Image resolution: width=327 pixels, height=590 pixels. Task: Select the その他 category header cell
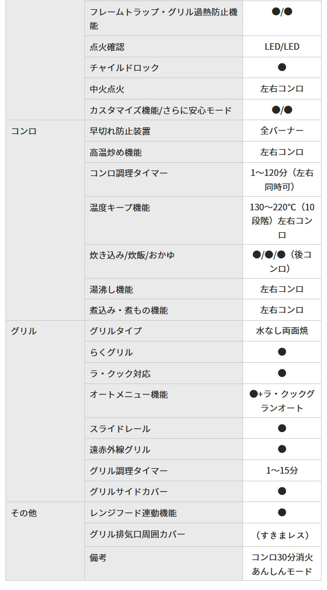45,541
